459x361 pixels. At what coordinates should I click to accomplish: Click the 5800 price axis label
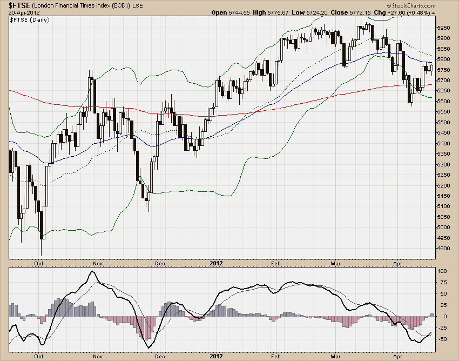click(443, 59)
